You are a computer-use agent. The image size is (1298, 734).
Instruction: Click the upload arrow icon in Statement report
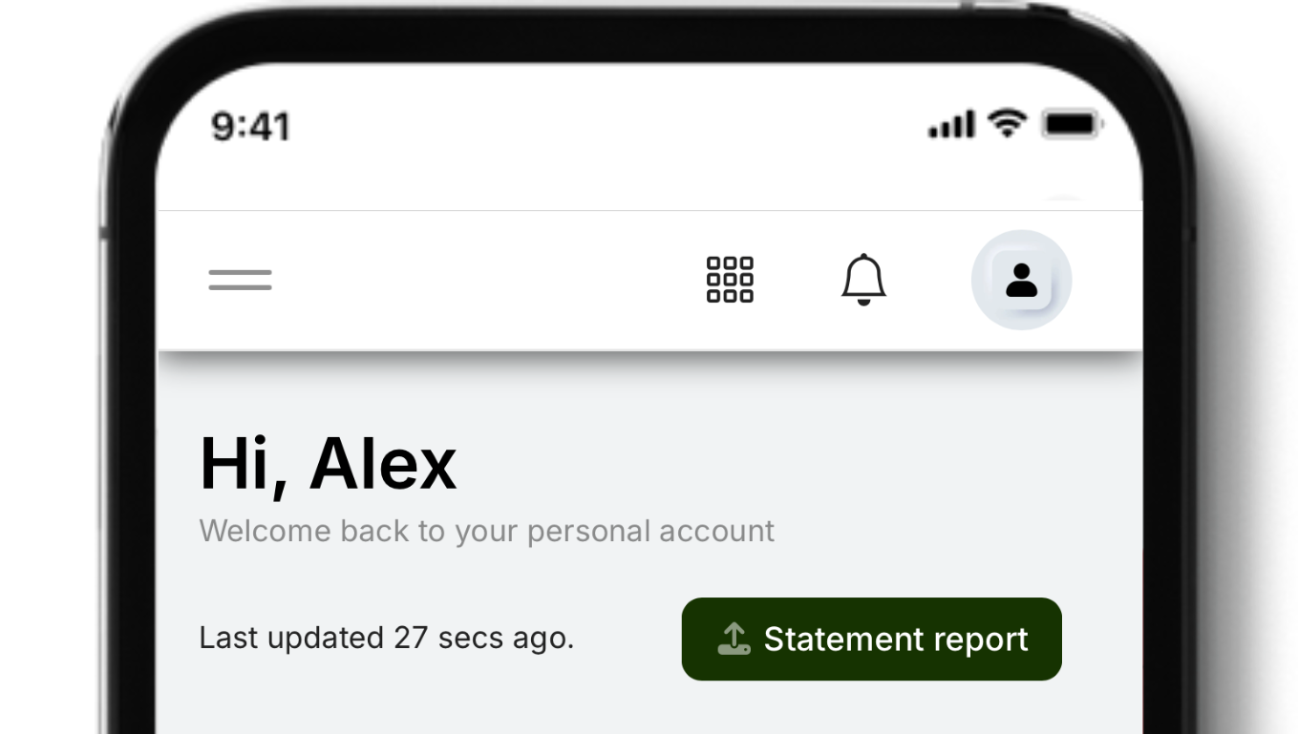(x=734, y=639)
